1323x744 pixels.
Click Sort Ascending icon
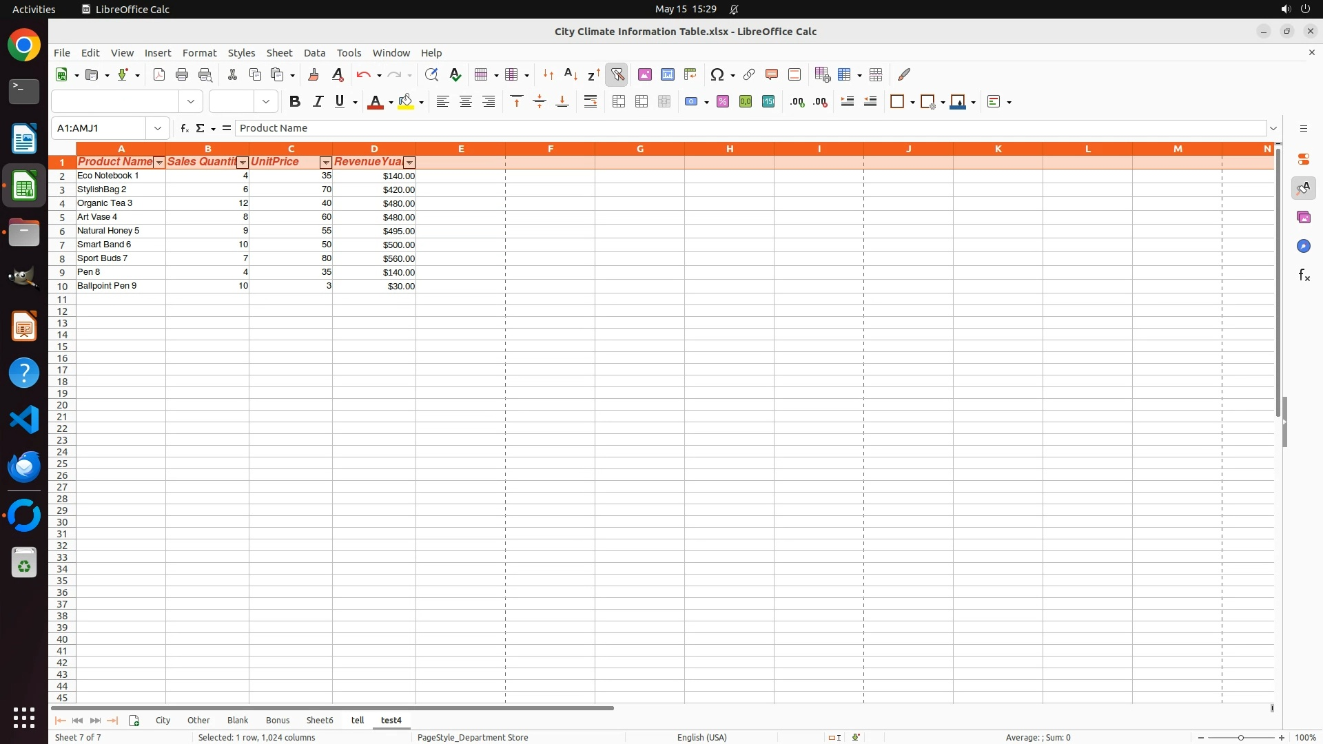point(571,74)
